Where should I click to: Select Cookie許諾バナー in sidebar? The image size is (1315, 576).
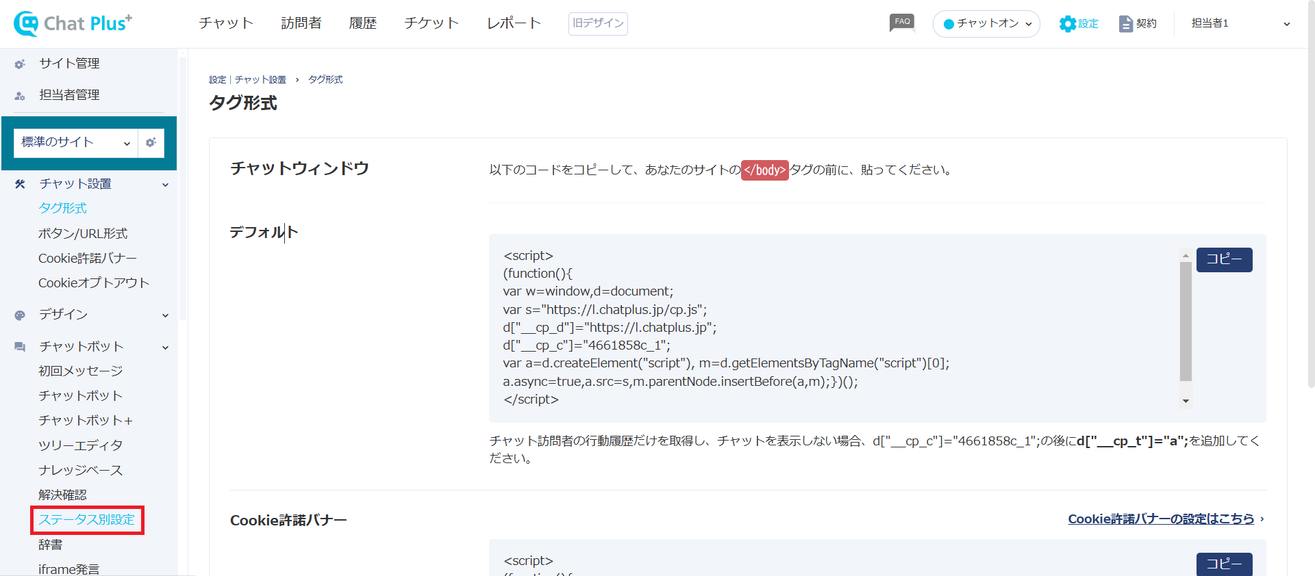tap(88, 258)
